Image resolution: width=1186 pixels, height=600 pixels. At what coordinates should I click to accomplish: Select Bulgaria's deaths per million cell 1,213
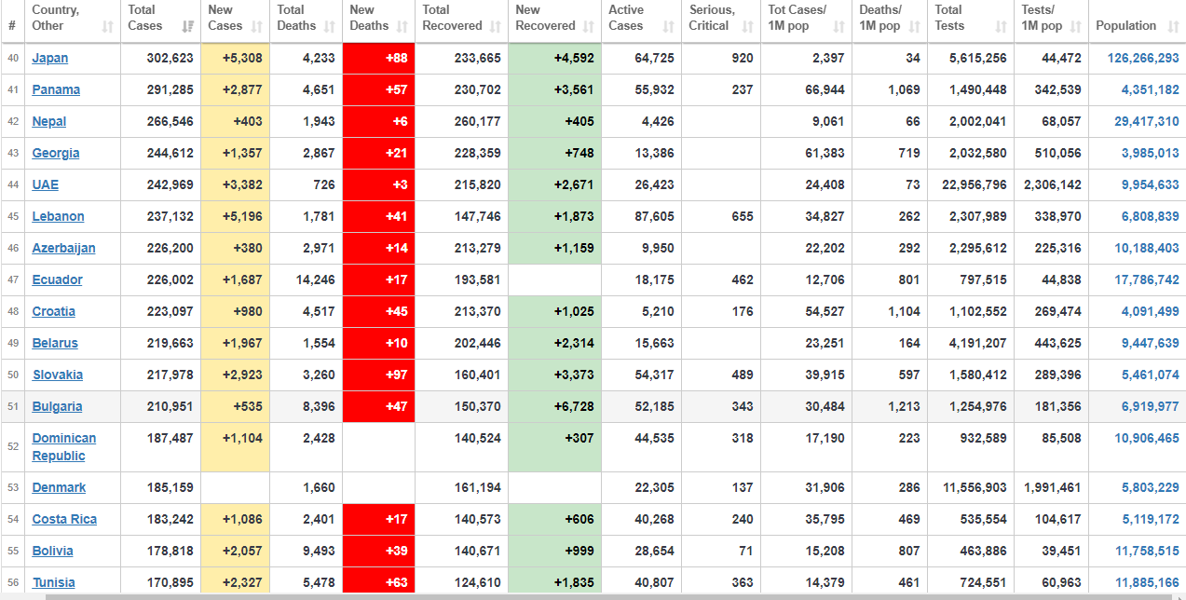click(890, 406)
